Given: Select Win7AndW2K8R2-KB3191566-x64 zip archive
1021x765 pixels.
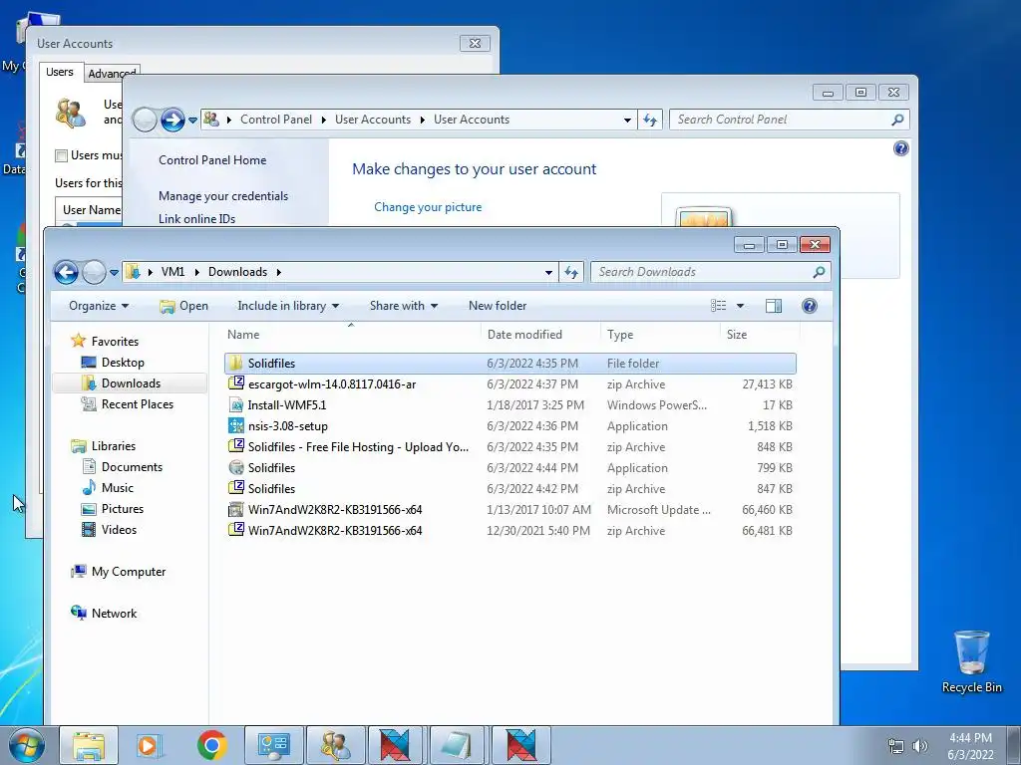Looking at the screenshot, I should tap(510, 530).
